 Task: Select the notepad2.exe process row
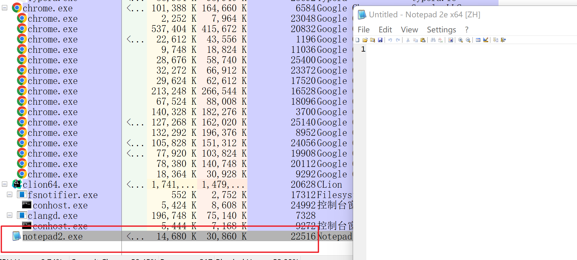pos(176,236)
